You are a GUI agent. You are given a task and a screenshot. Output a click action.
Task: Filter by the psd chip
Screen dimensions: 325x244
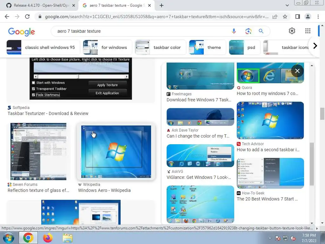point(244,47)
